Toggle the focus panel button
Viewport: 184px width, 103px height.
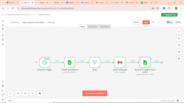(x=179, y=52)
